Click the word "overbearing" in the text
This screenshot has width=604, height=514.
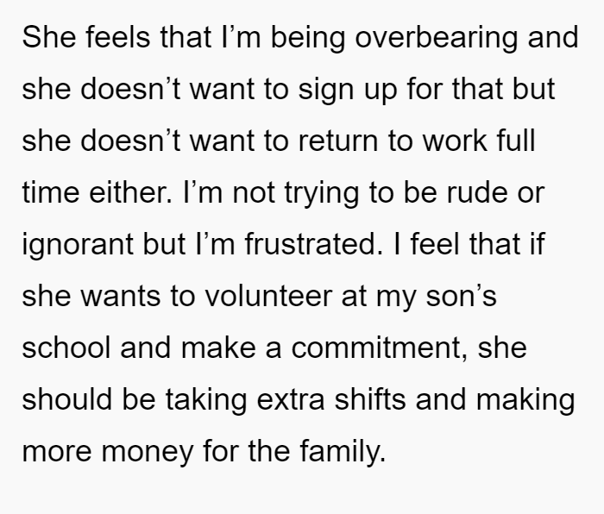click(437, 38)
